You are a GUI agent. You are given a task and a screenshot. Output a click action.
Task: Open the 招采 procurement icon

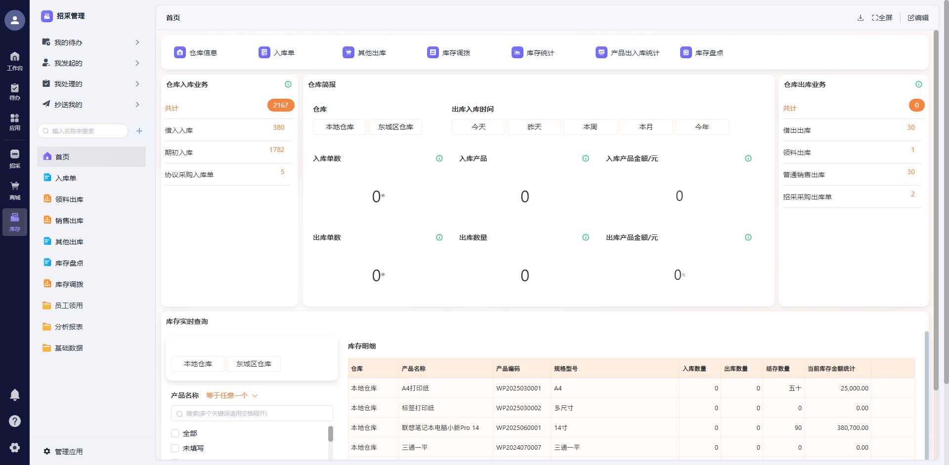[15, 158]
